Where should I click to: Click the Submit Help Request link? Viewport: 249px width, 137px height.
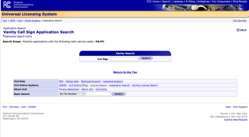tap(235, 120)
